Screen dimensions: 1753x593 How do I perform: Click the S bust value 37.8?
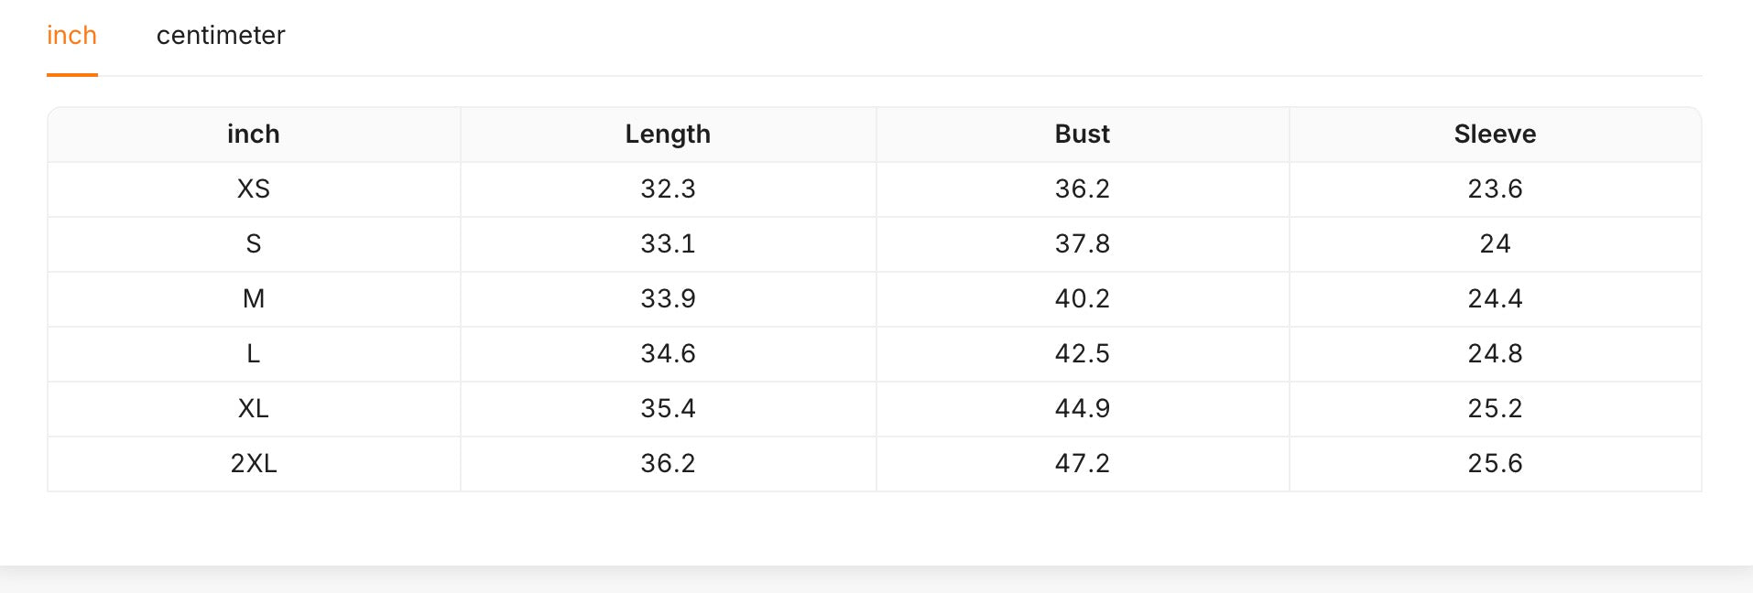point(1082,244)
